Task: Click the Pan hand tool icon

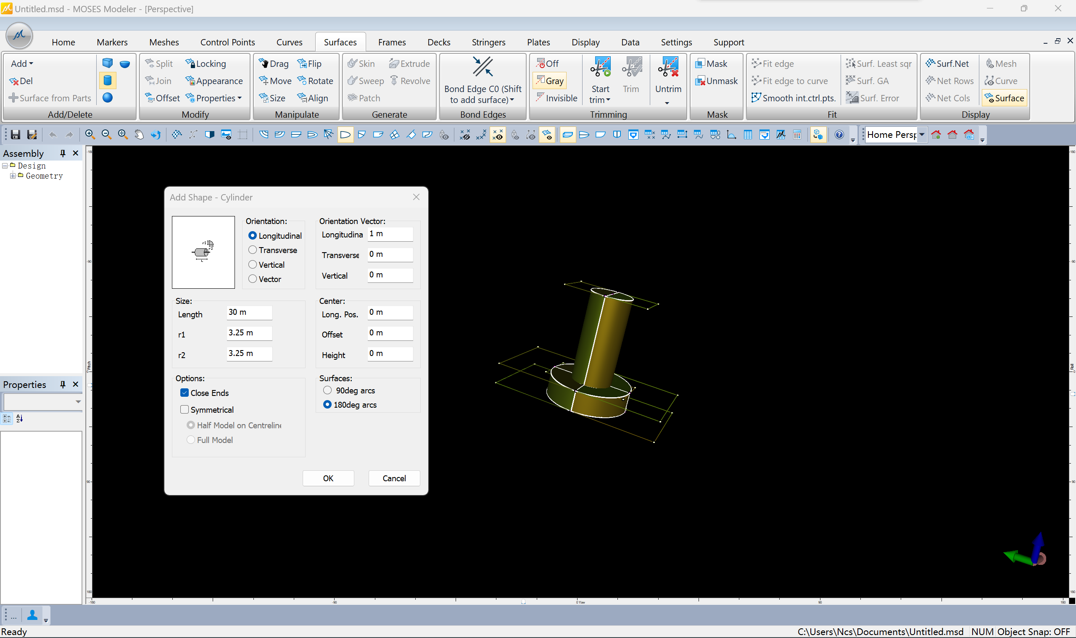Action: 139,135
